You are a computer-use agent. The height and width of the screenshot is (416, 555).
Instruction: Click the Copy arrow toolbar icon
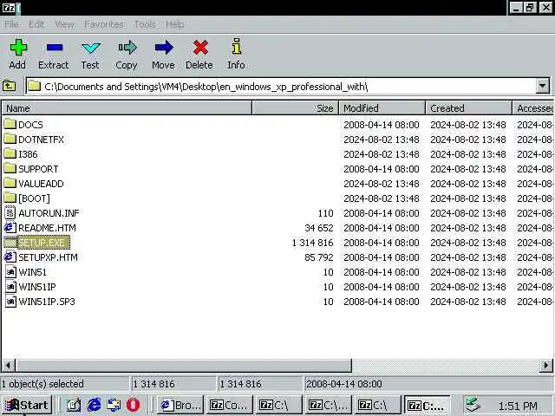tap(127, 48)
